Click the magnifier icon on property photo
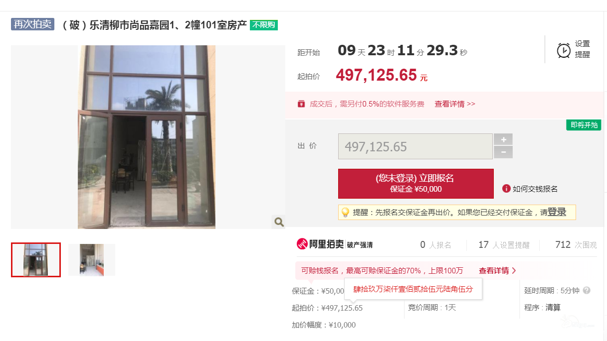Viewport: 607px width, 341px height. [x=279, y=222]
